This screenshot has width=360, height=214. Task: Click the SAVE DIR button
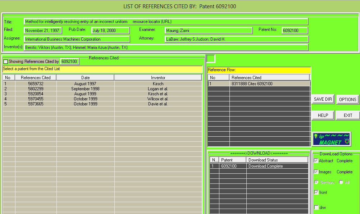pyautogui.click(x=323, y=99)
